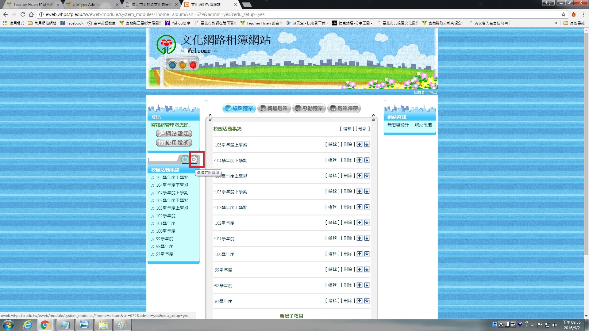Switch to the 編輯選單 tab
Screen dimensions: 589x331
click(239, 108)
